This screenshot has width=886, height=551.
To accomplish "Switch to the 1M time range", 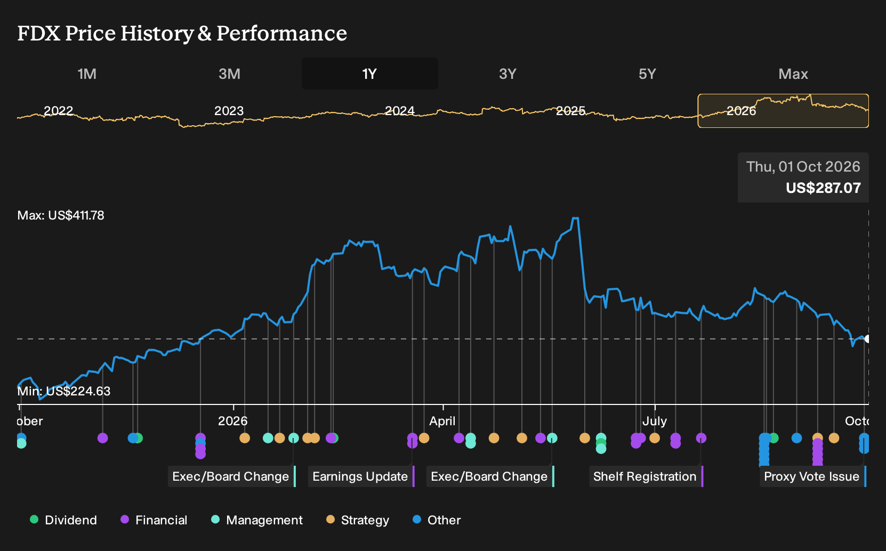I will pyautogui.click(x=87, y=74).
